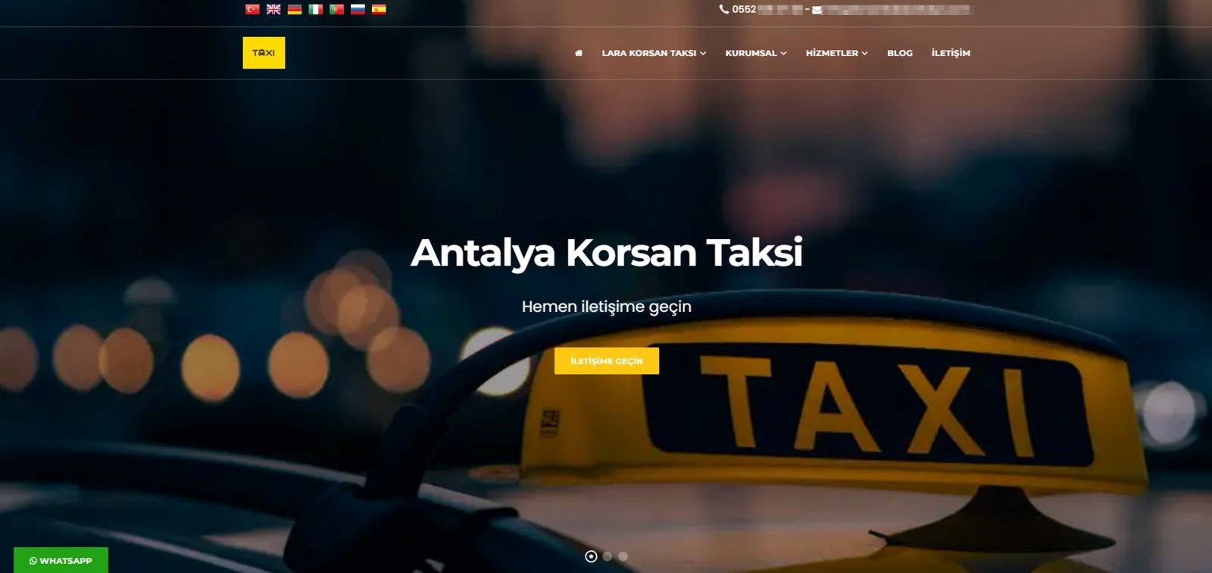Choose the Spanish flag language
This screenshot has height=573, width=1212.
click(x=379, y=9)
